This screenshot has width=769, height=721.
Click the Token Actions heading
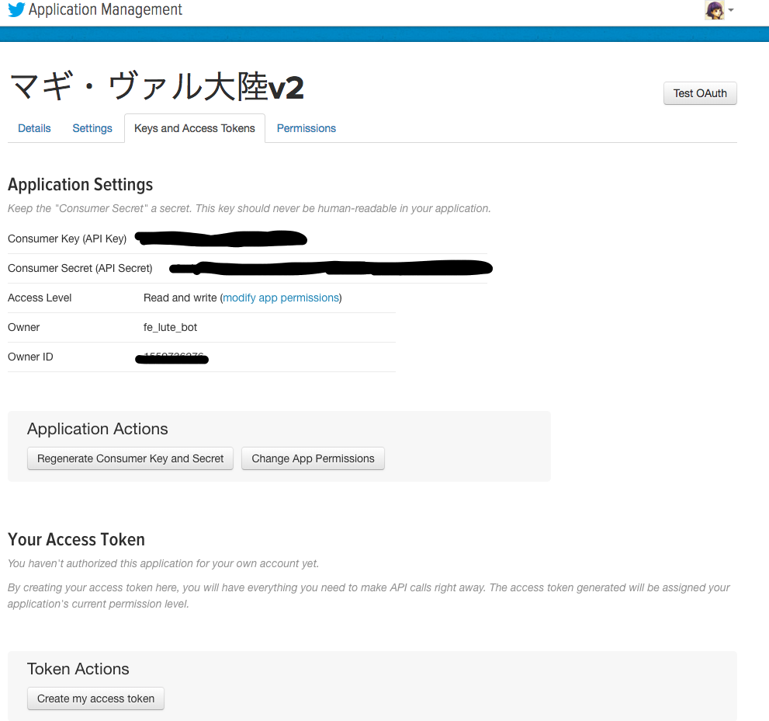[x=78, y=669]
